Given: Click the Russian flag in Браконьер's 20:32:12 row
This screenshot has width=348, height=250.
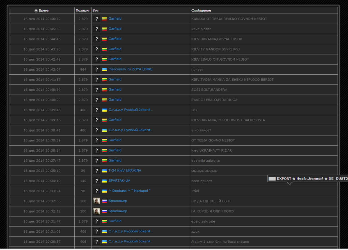Looking at the screenshot, I should point(104,211).
